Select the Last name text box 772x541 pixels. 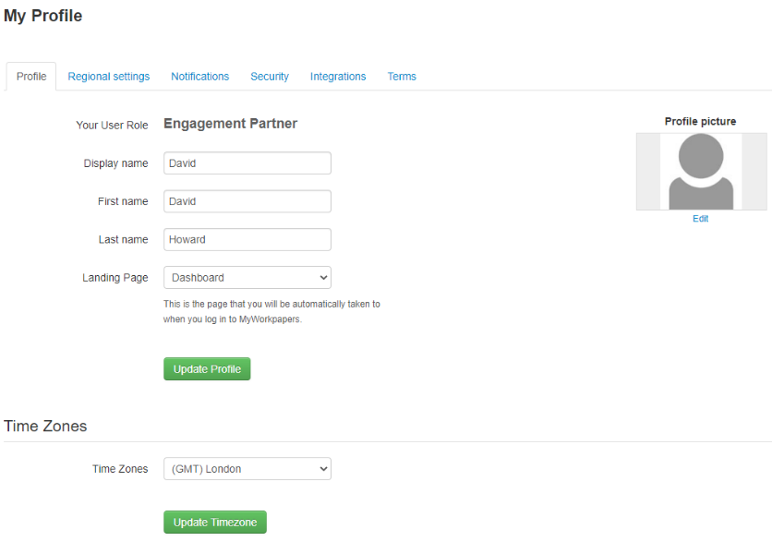point(247,239)
